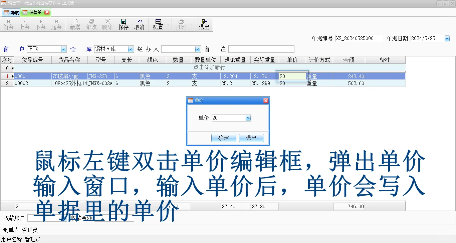The image size is (456, 243).
Task: Click the 备注 remarks input field
Action: 260,49
